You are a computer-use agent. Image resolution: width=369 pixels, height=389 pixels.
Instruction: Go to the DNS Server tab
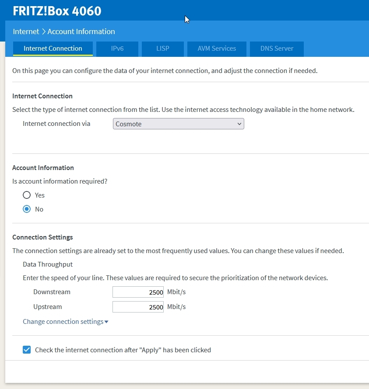pyautogui.click(x=277, y=49)
